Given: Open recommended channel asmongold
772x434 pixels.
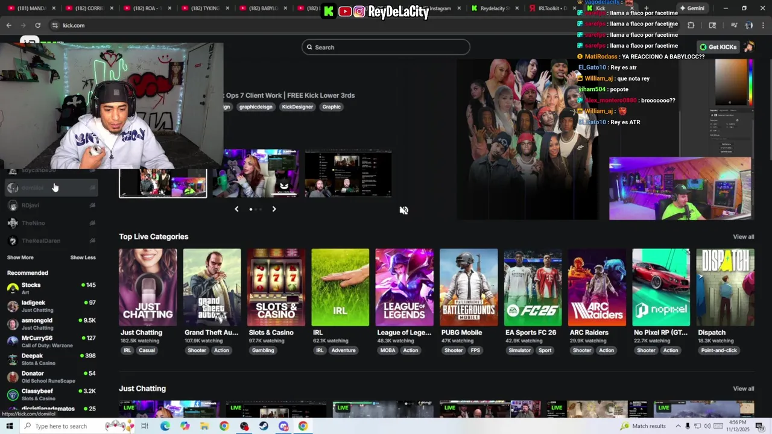Looking at the screenshot, I should (51, 324).
